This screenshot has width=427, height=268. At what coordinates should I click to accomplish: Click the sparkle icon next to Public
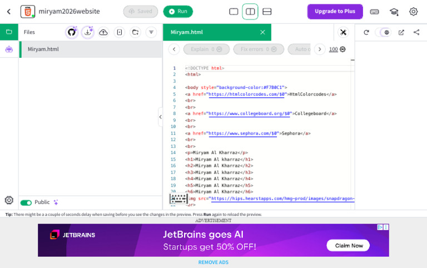tap(56, 202)
